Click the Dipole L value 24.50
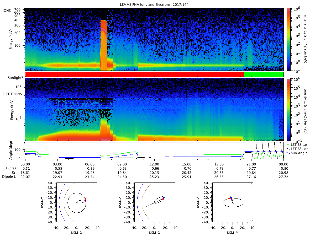 [122, 177]
